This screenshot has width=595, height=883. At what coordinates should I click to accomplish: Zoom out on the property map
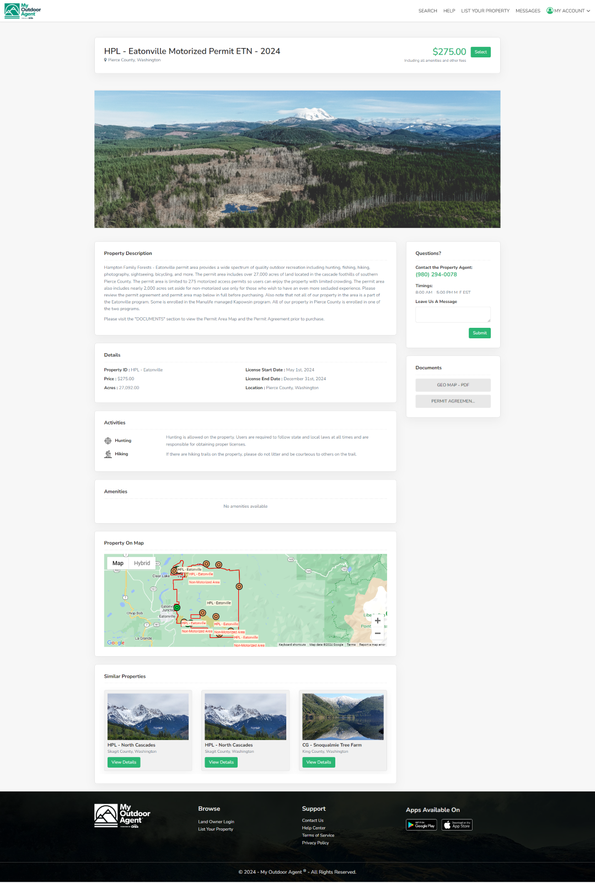(378, 634)
